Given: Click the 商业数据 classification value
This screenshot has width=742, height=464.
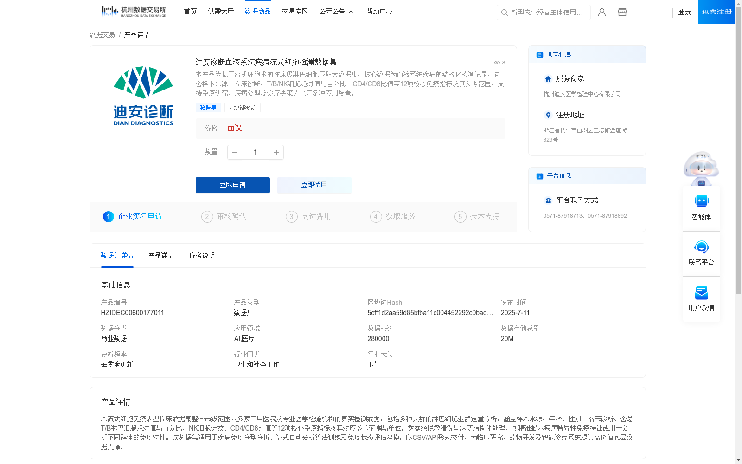Looking at the screenshot, I should coord(114,339).
